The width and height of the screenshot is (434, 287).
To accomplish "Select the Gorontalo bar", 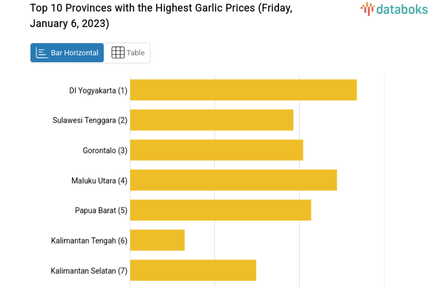I will point(216,150).
